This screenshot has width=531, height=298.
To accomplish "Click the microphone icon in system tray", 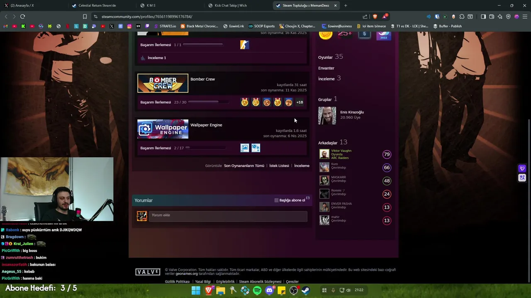I will point(333,290).
